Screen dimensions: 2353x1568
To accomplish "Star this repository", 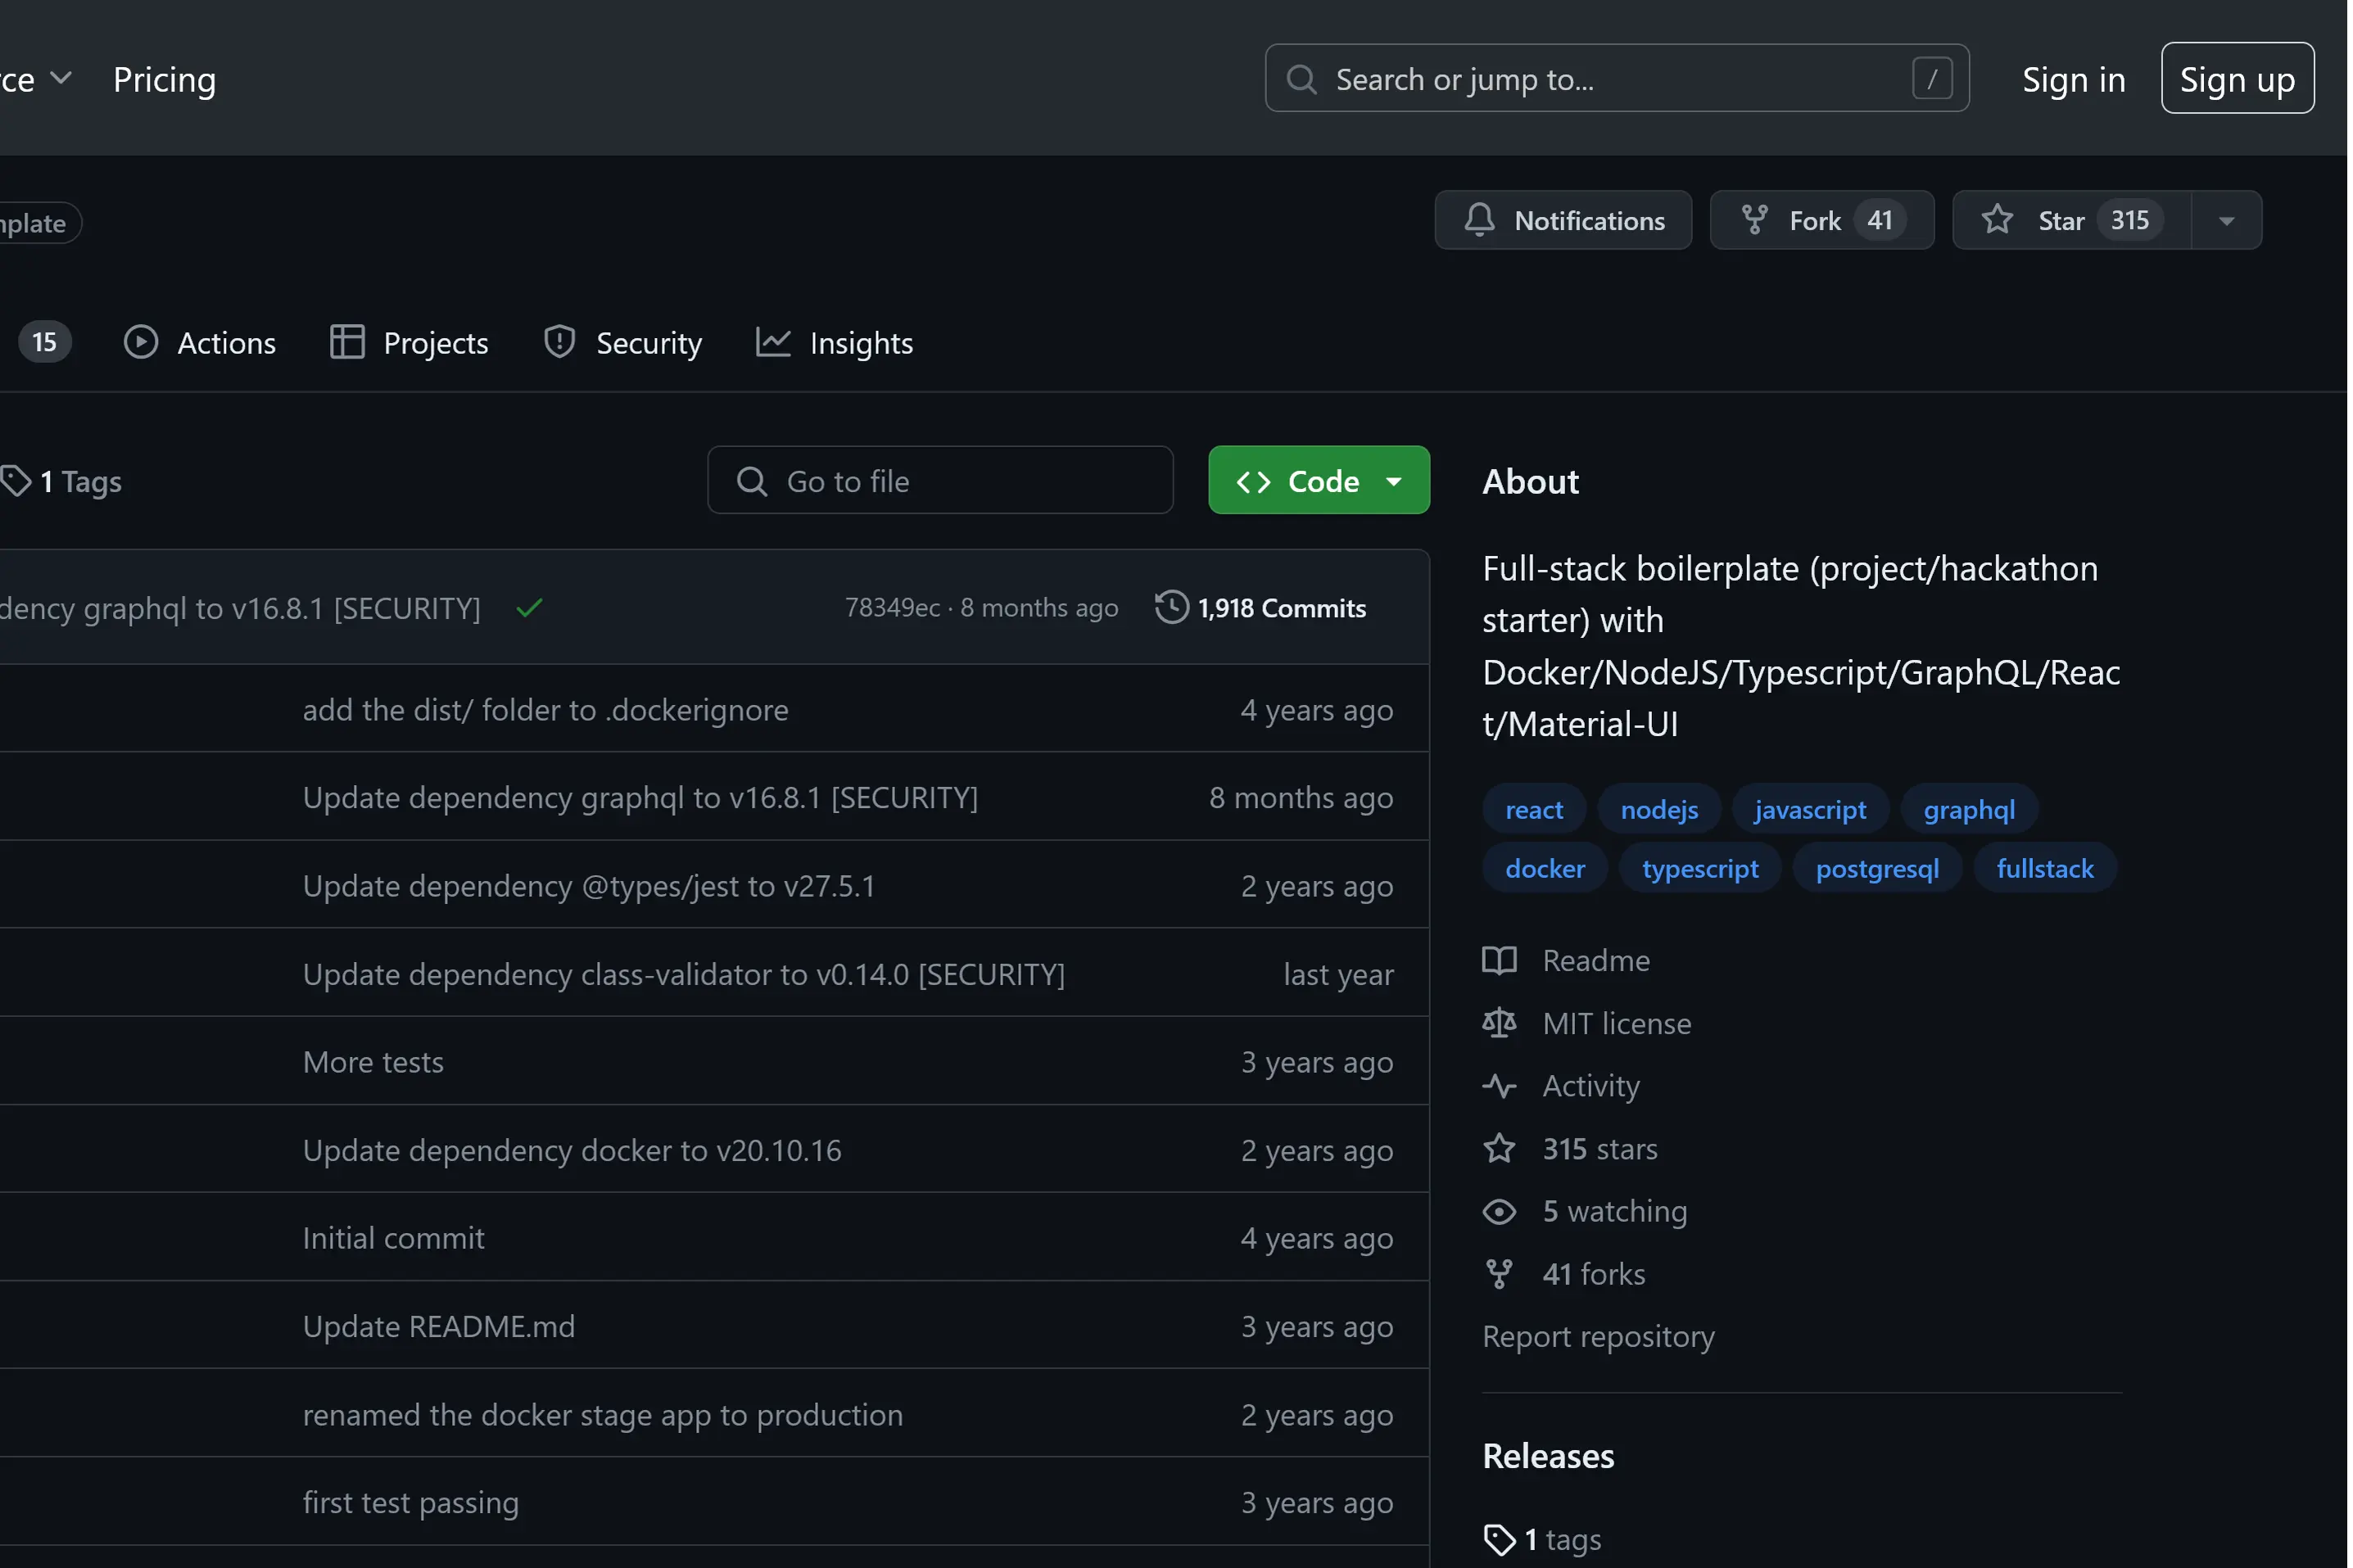I will 2060,220.
